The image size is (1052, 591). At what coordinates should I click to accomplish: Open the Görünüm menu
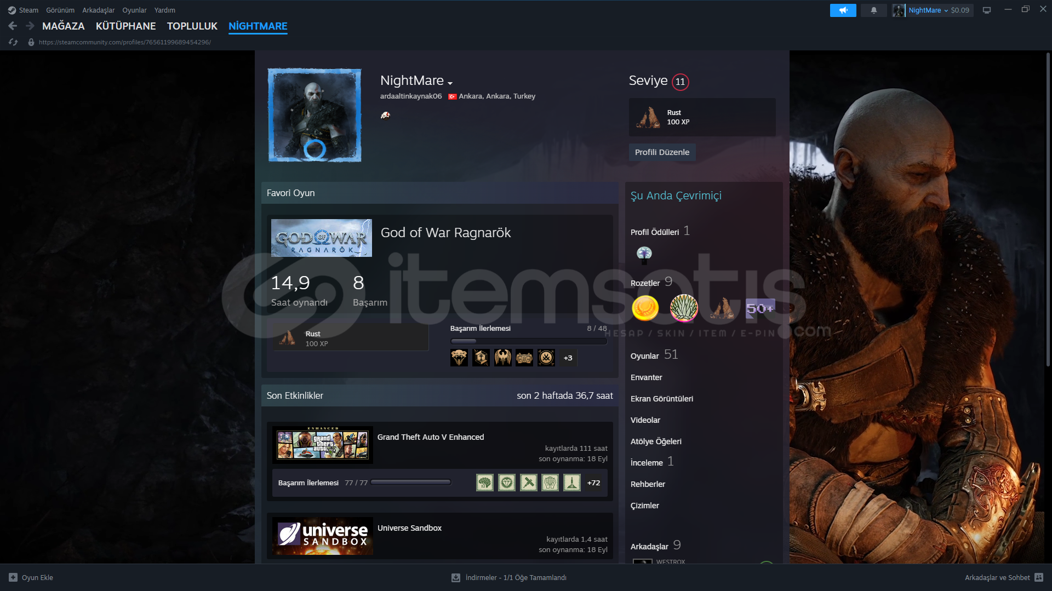tap(60, 10)
